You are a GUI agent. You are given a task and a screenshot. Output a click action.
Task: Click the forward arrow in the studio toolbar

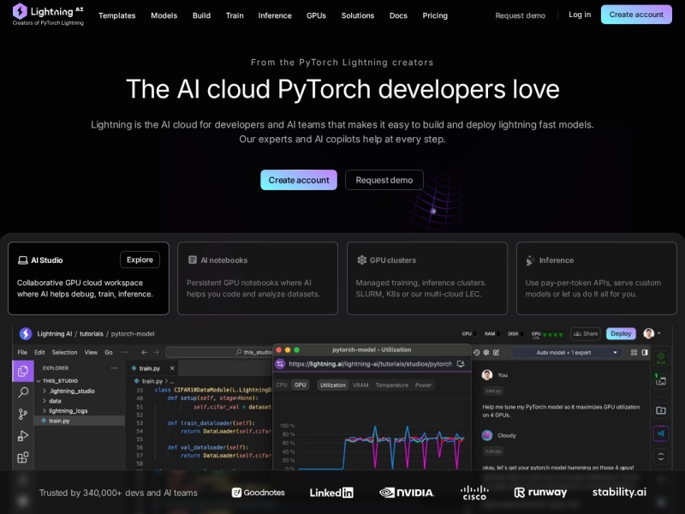(x=156, y=352)
